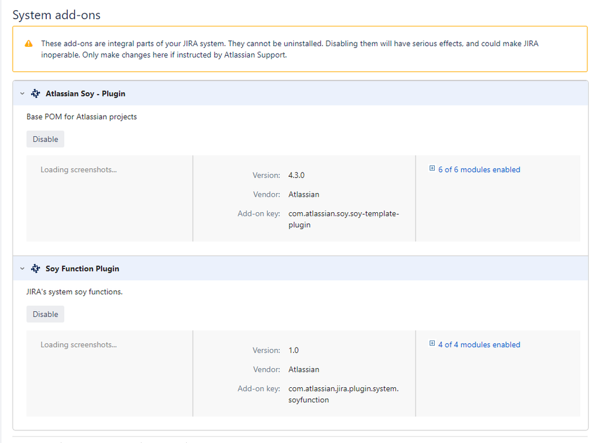Click the Vendor value Atlassian under Soy Function Plugin
600x443 pixels.
tap(304, 369)
